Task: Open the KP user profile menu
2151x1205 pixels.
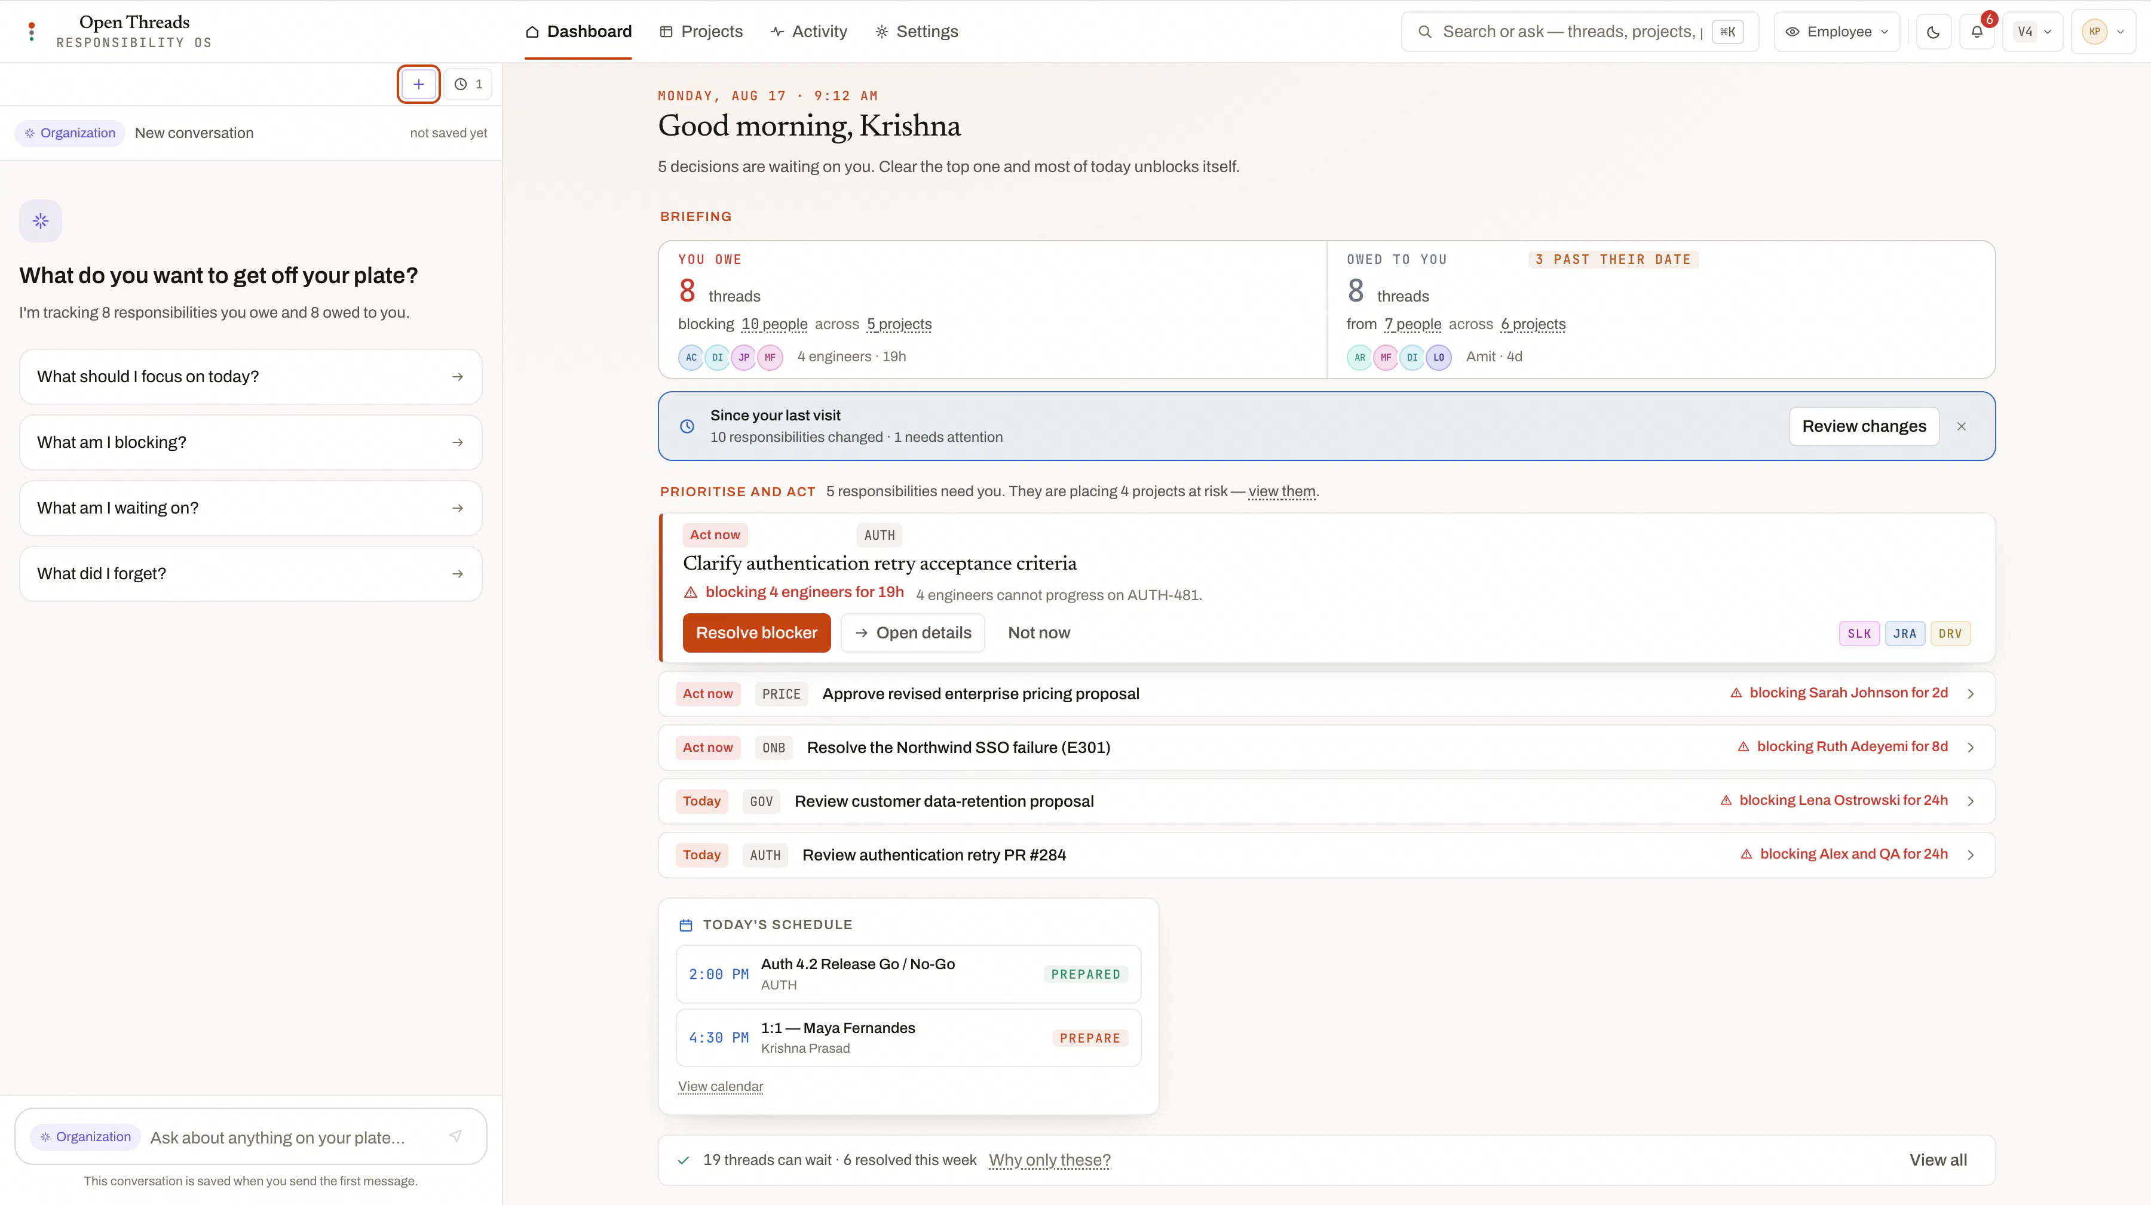Action: pos(2103,32)
